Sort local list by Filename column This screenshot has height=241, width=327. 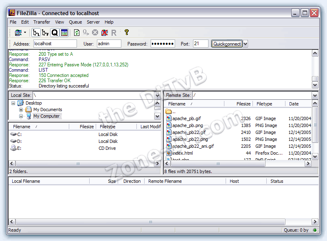[39, 127]
